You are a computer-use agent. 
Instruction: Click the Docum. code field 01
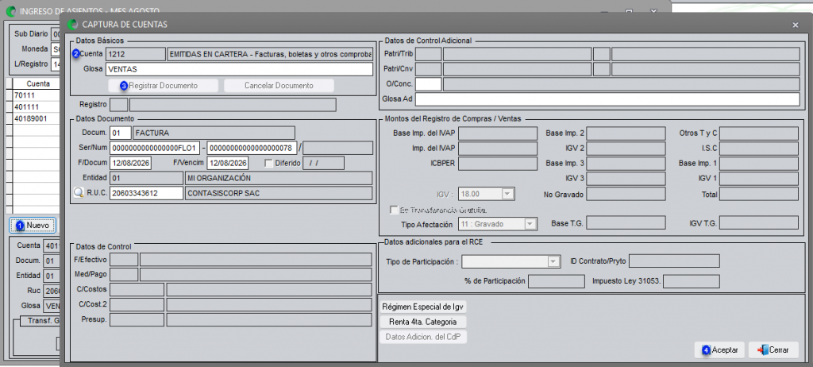tap(121, 133)
